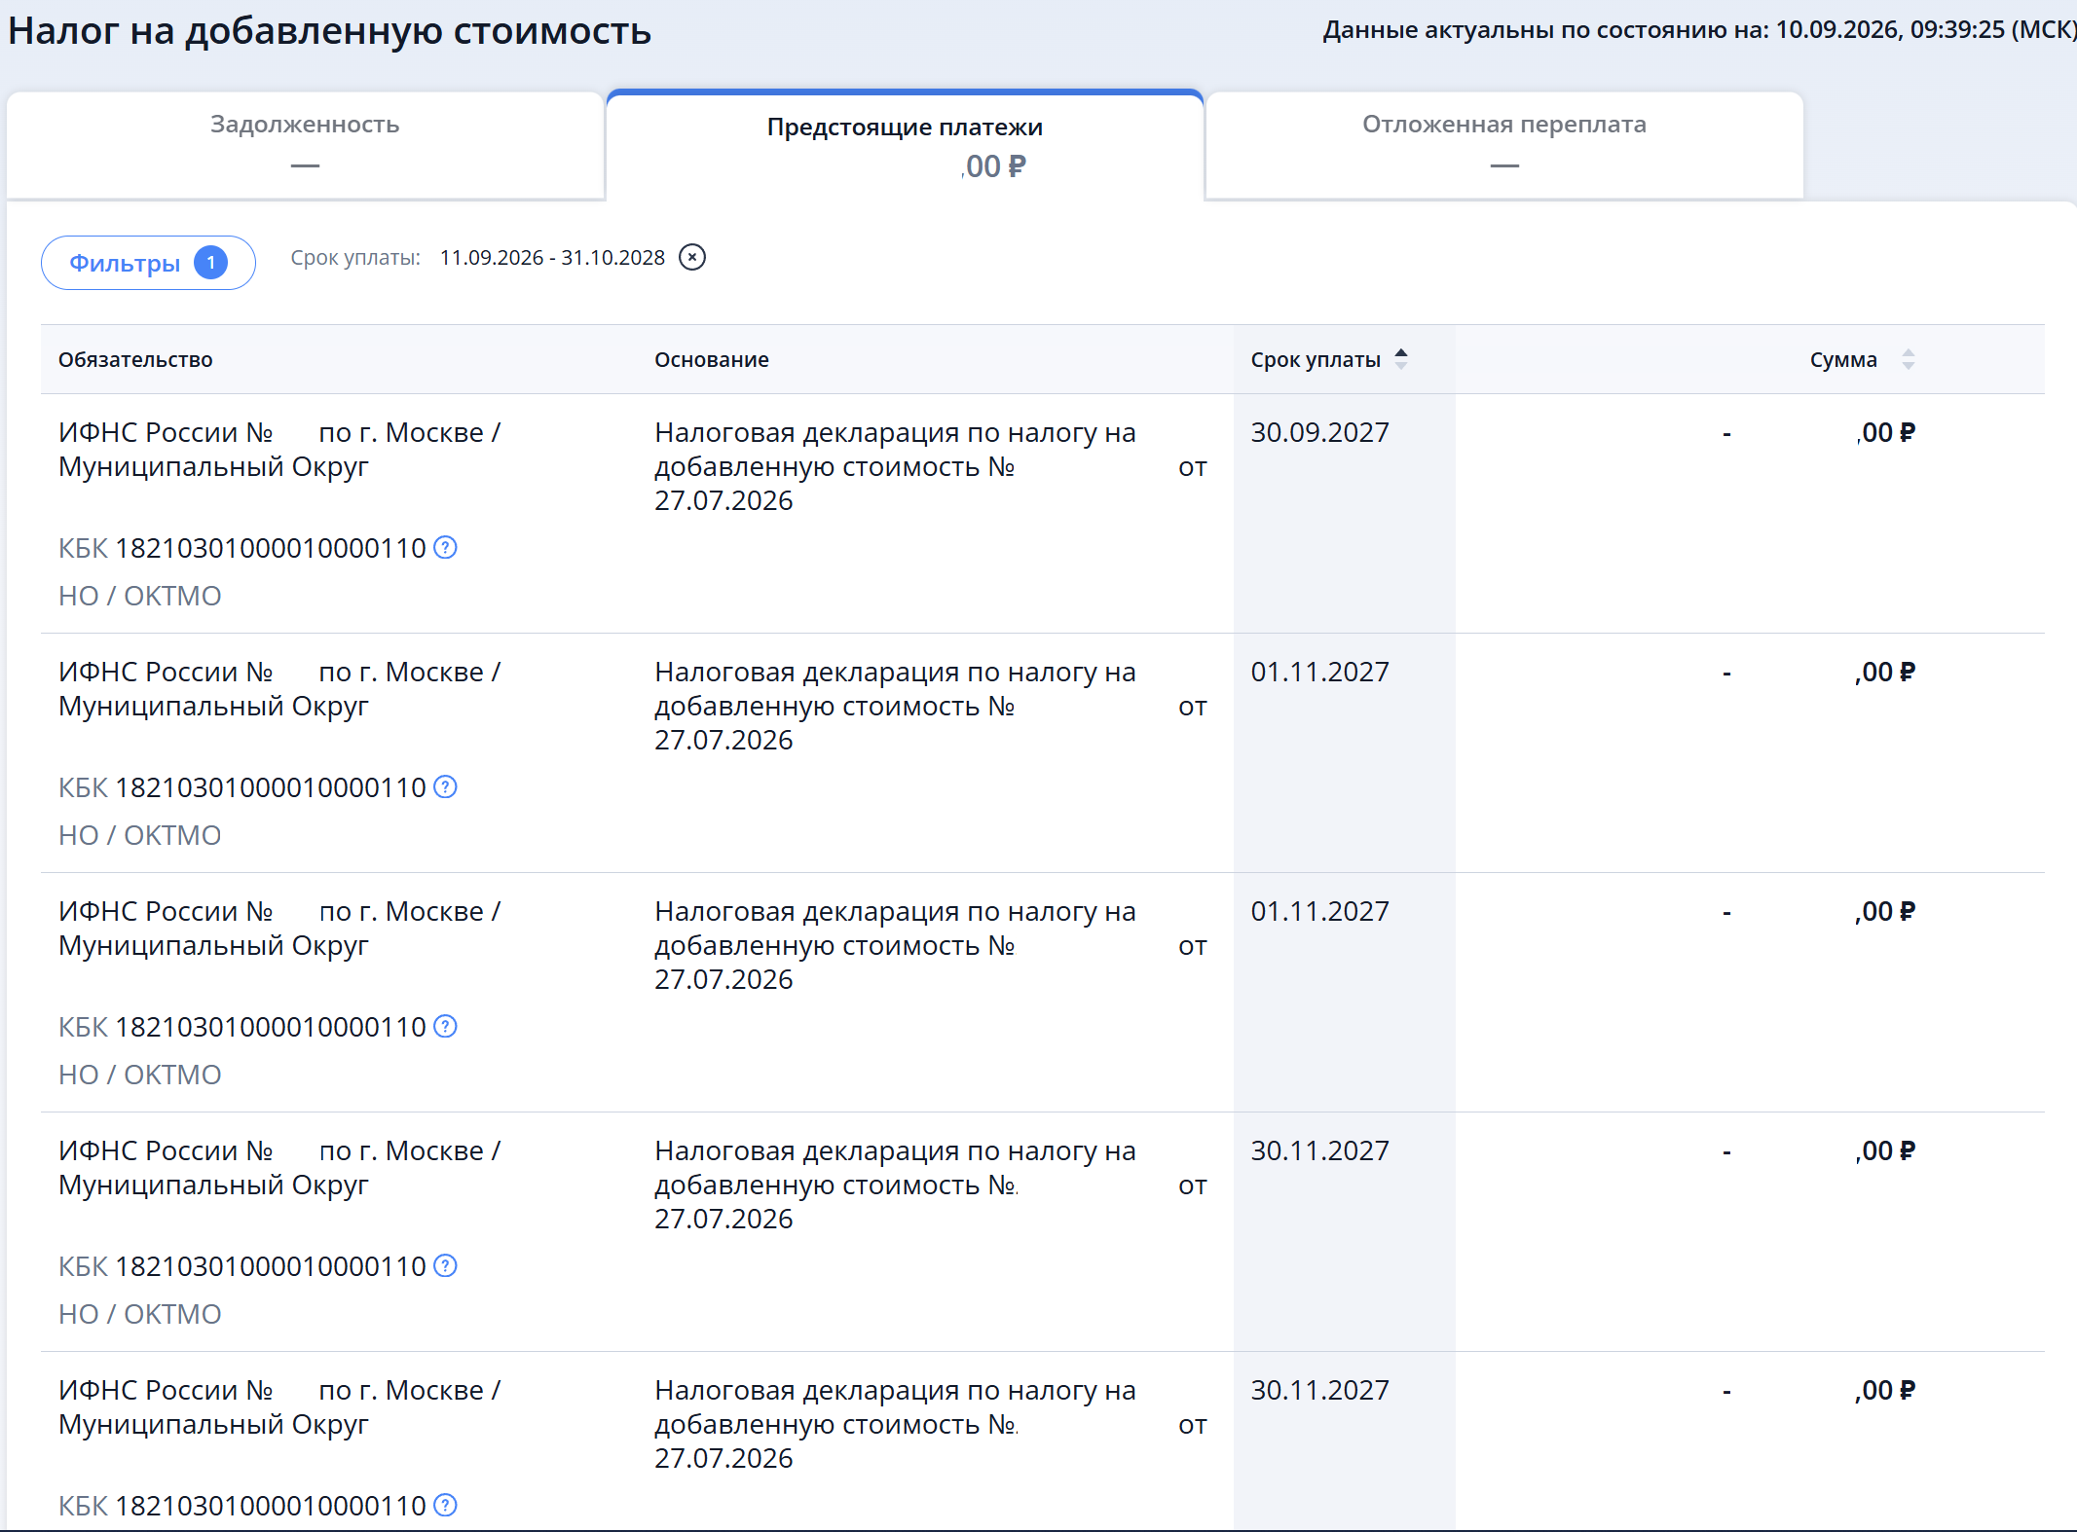2077x1532 pixels.
Task: Open КБК help icon in second 01.11.2027 row
Action: click(445, 1026)
